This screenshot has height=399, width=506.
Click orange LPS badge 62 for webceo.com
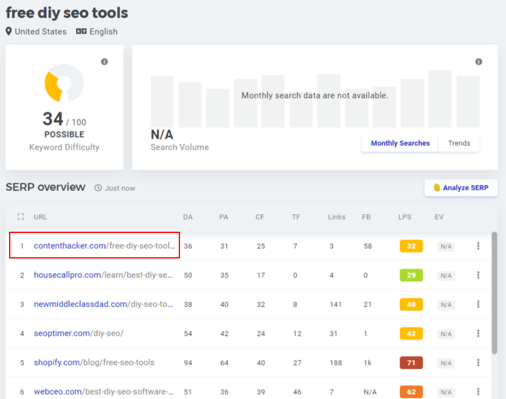click(411, 392)
